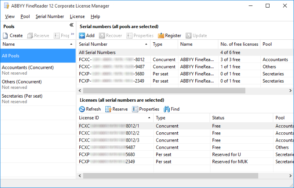Collapse the Pools panel with double chevron
Screen dimensions: 294x188
tap(71, 25)
